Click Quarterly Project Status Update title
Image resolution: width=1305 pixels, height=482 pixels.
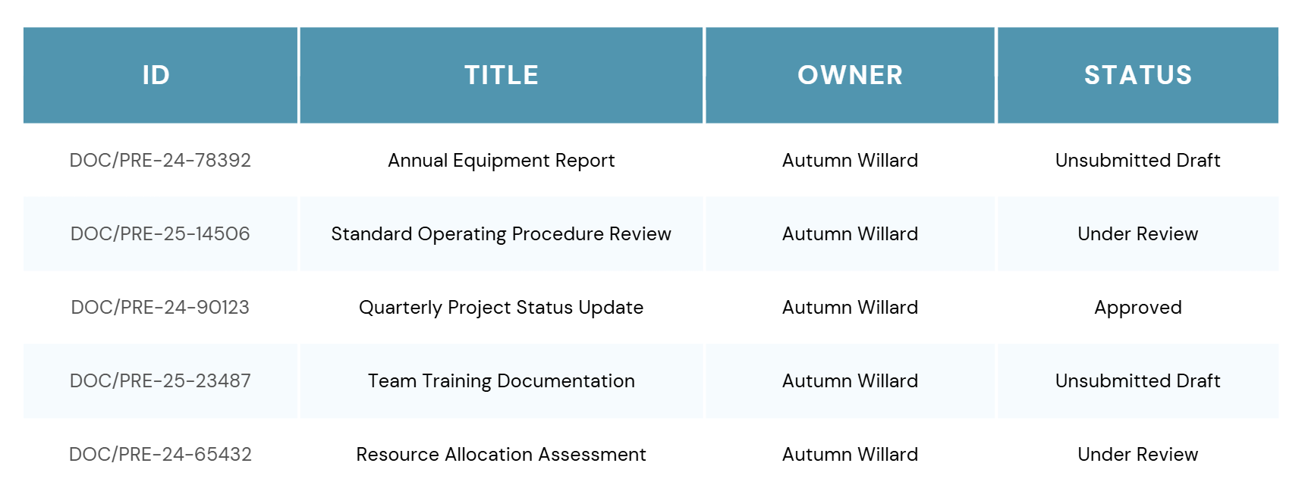tap(501, 308)
